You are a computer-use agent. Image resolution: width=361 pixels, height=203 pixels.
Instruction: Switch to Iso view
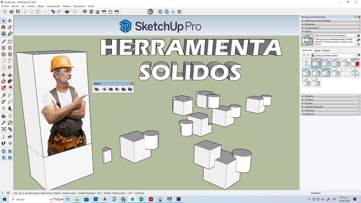pos(85,12)
